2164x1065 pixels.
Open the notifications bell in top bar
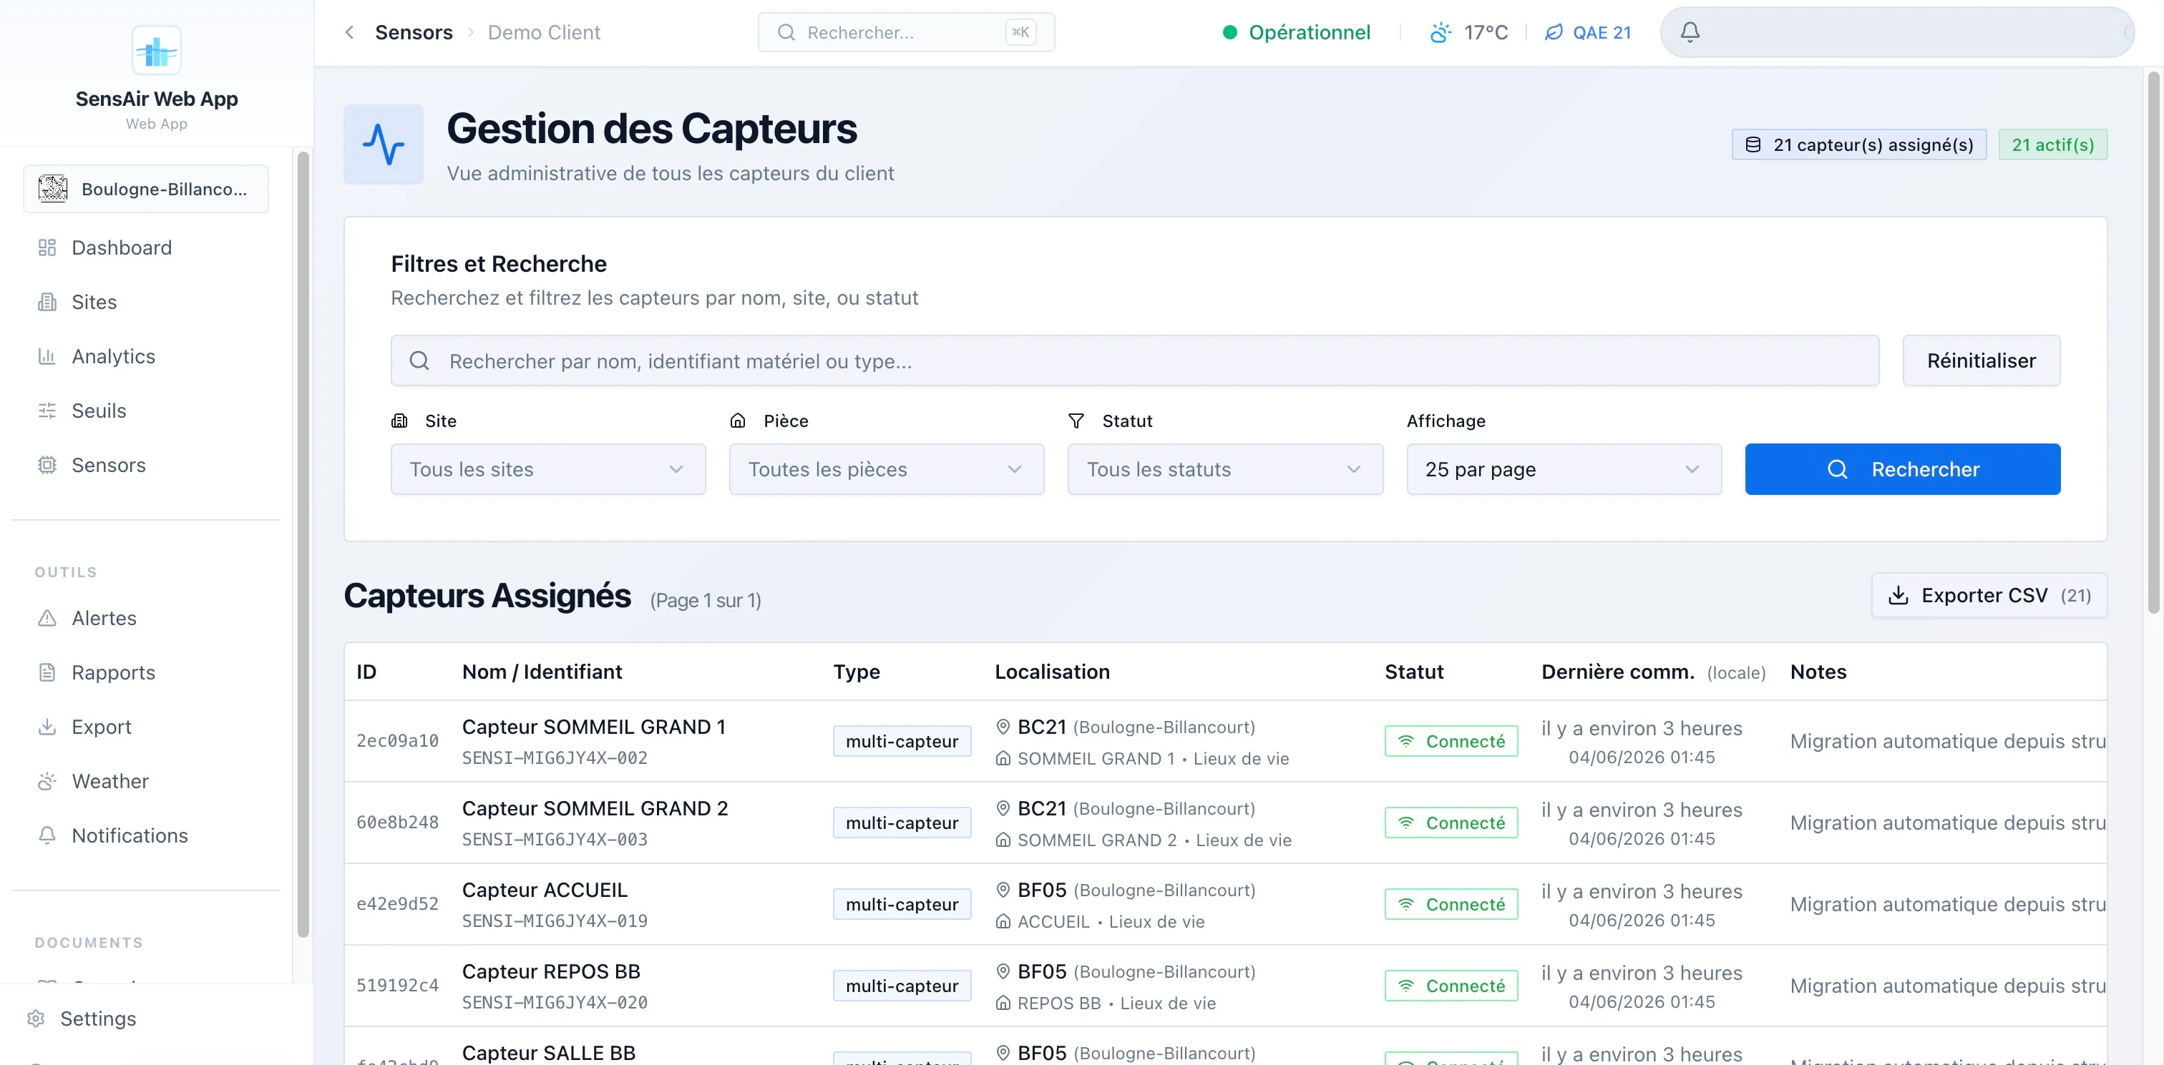coord(1690,32)
